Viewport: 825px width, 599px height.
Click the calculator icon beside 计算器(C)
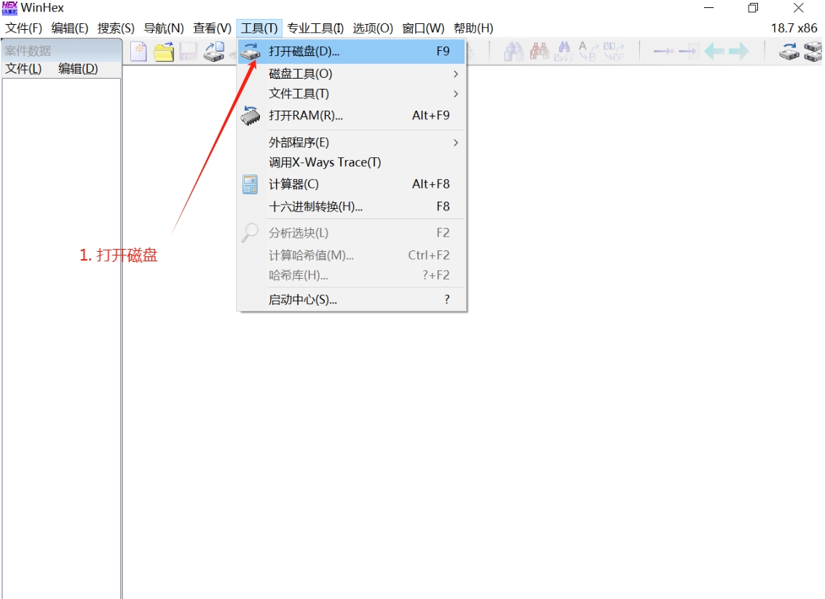(x=250, y=184)
